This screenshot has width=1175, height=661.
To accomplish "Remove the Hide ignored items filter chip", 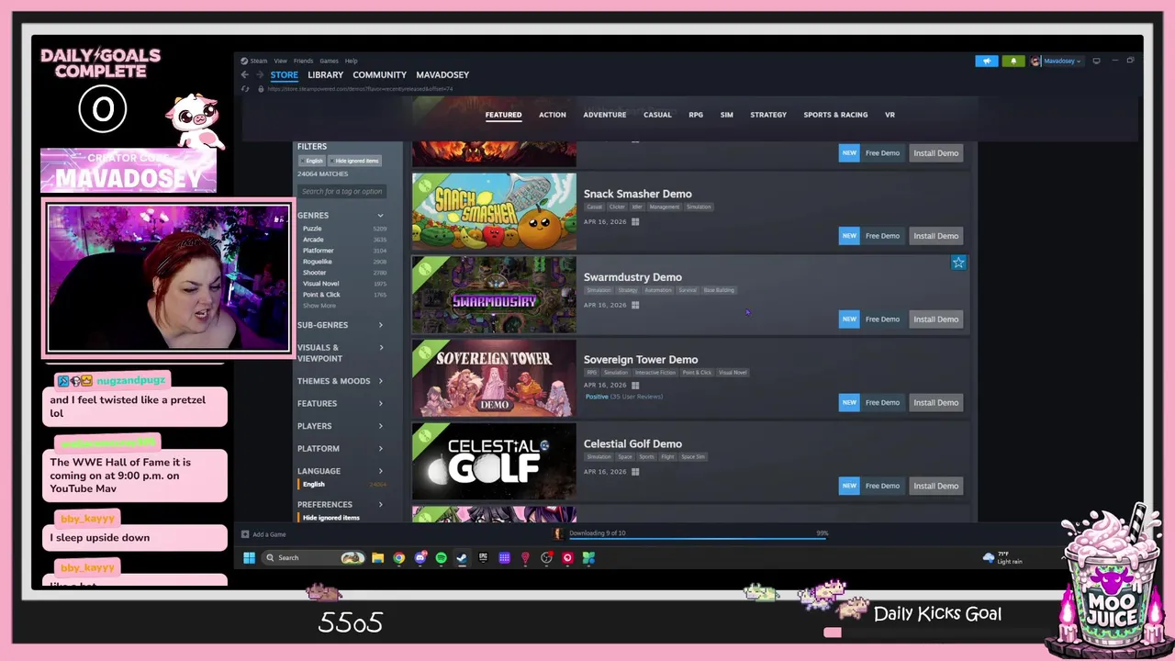I will (354, 161).
